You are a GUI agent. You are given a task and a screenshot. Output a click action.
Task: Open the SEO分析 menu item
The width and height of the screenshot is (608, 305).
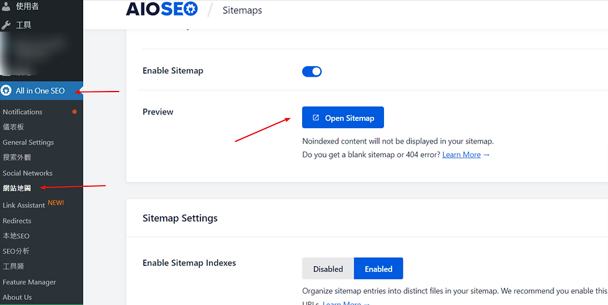click(x=16, y=251)
